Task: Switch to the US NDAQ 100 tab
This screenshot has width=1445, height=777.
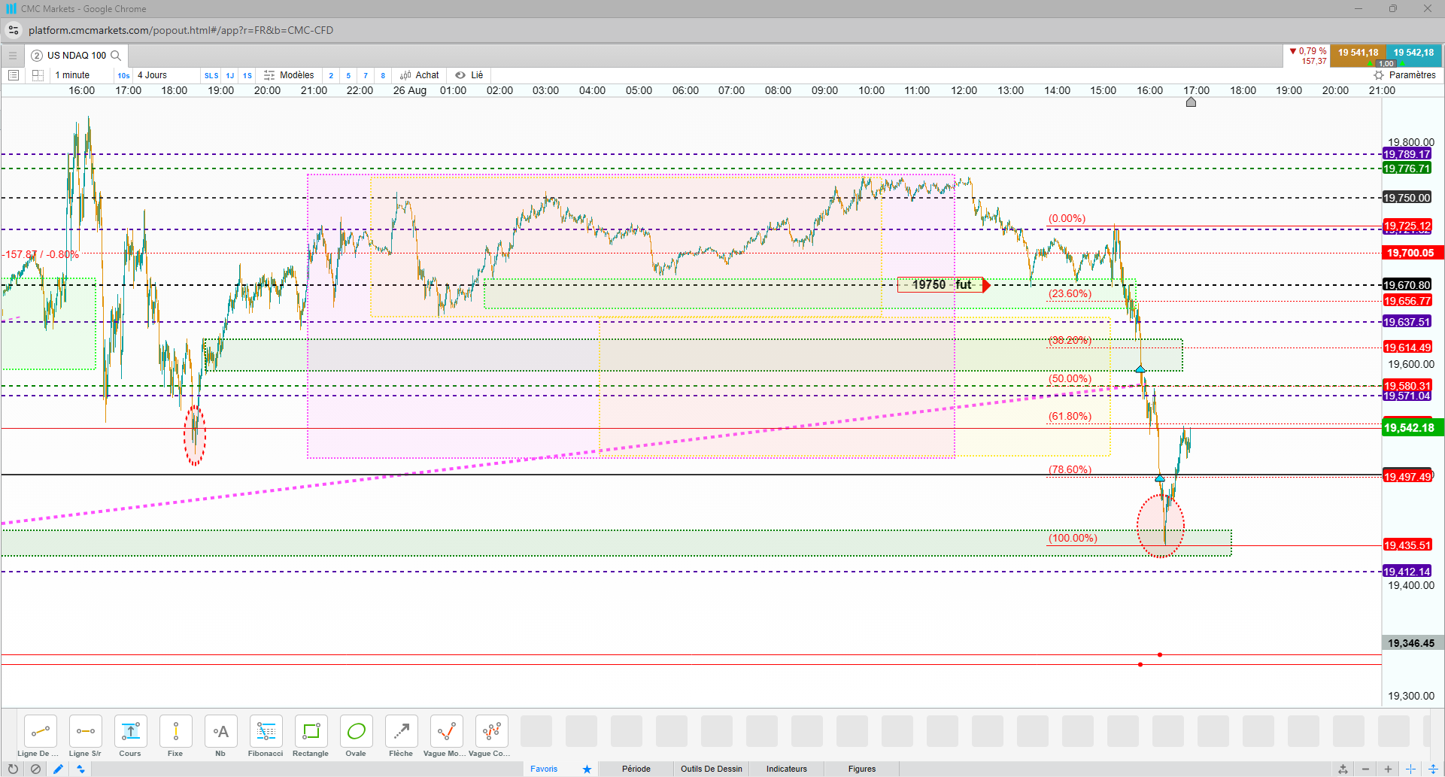Action: pyautogui.click(x=77, y=55)
